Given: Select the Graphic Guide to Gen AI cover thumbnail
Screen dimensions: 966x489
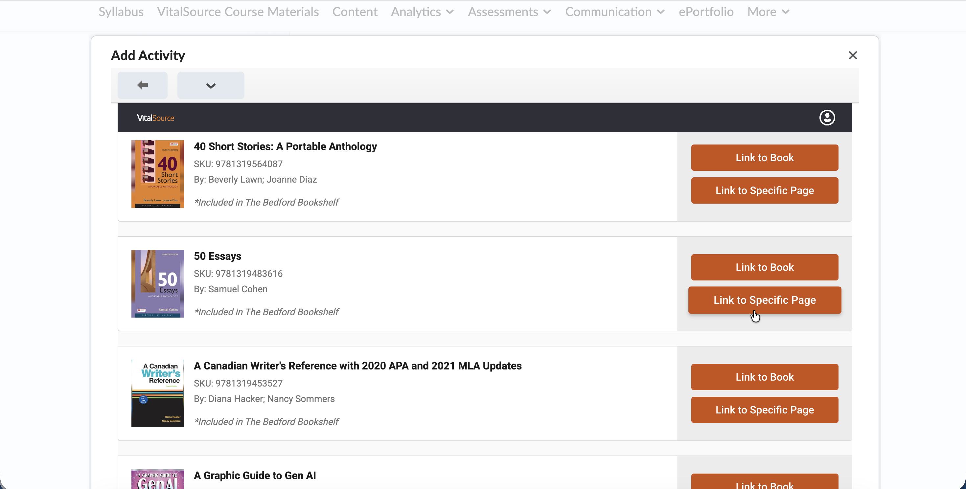Looking at the screenshot, I should pyautogui.click(x=157, y=479).
